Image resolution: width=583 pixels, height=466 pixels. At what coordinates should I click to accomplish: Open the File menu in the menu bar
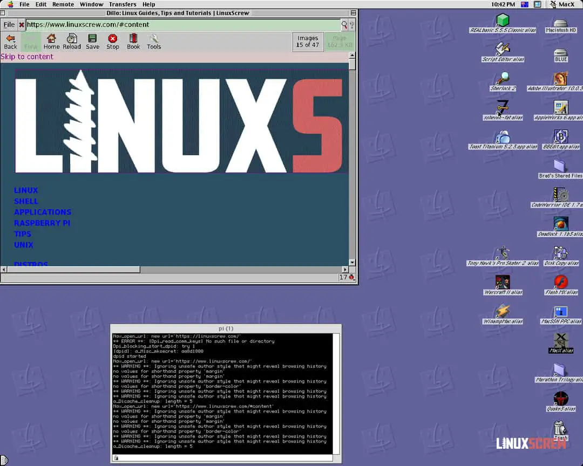coord(24,4)
